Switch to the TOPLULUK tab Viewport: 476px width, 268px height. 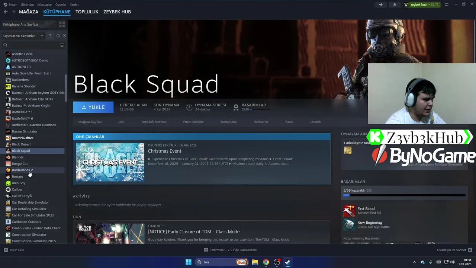(87, 12)
